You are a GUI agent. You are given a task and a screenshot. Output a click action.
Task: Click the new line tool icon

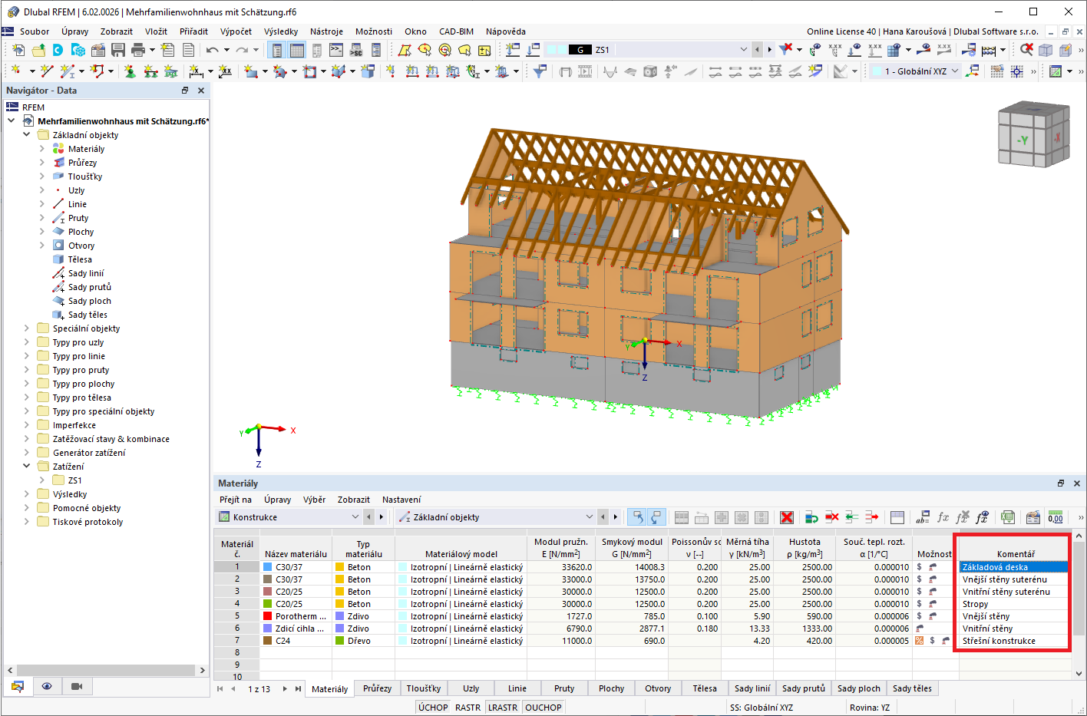(46, 71)
